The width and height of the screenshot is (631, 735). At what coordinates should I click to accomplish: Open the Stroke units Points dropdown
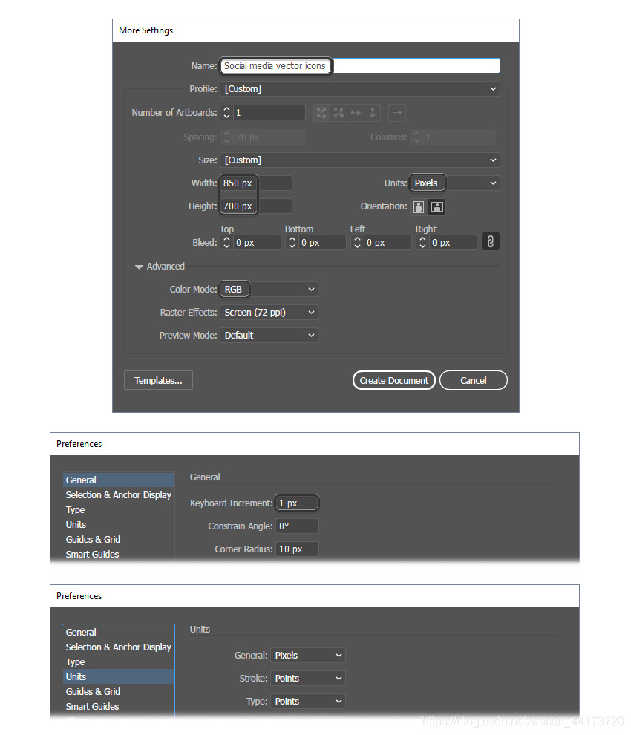307,679
